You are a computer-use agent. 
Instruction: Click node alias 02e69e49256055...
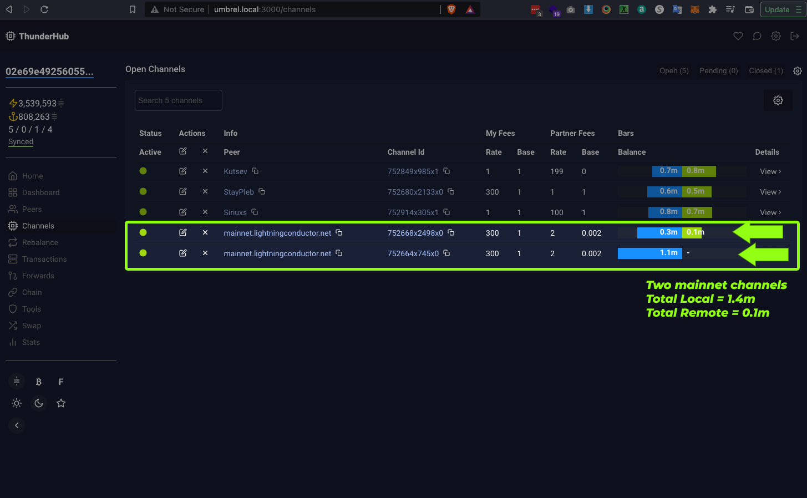(x=49, y=72)
